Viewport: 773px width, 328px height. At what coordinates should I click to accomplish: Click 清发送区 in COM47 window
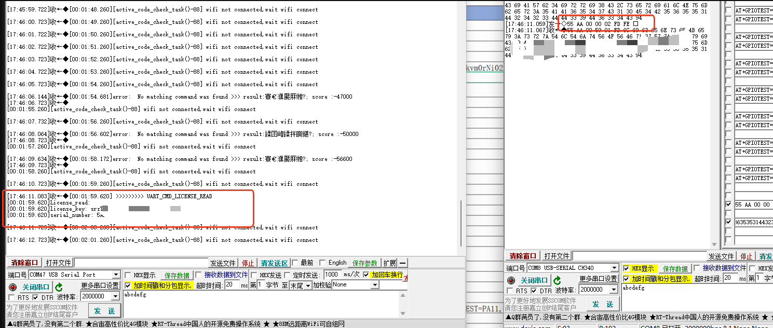[275, 263]
